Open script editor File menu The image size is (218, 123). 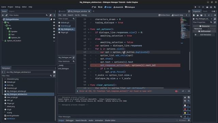pos(60,15)
